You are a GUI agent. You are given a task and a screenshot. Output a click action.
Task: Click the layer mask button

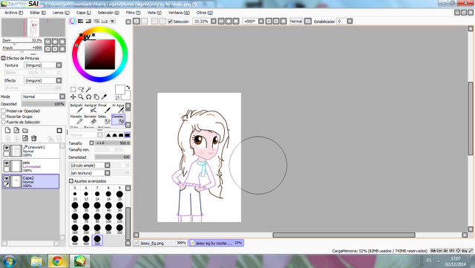[59, 131]
